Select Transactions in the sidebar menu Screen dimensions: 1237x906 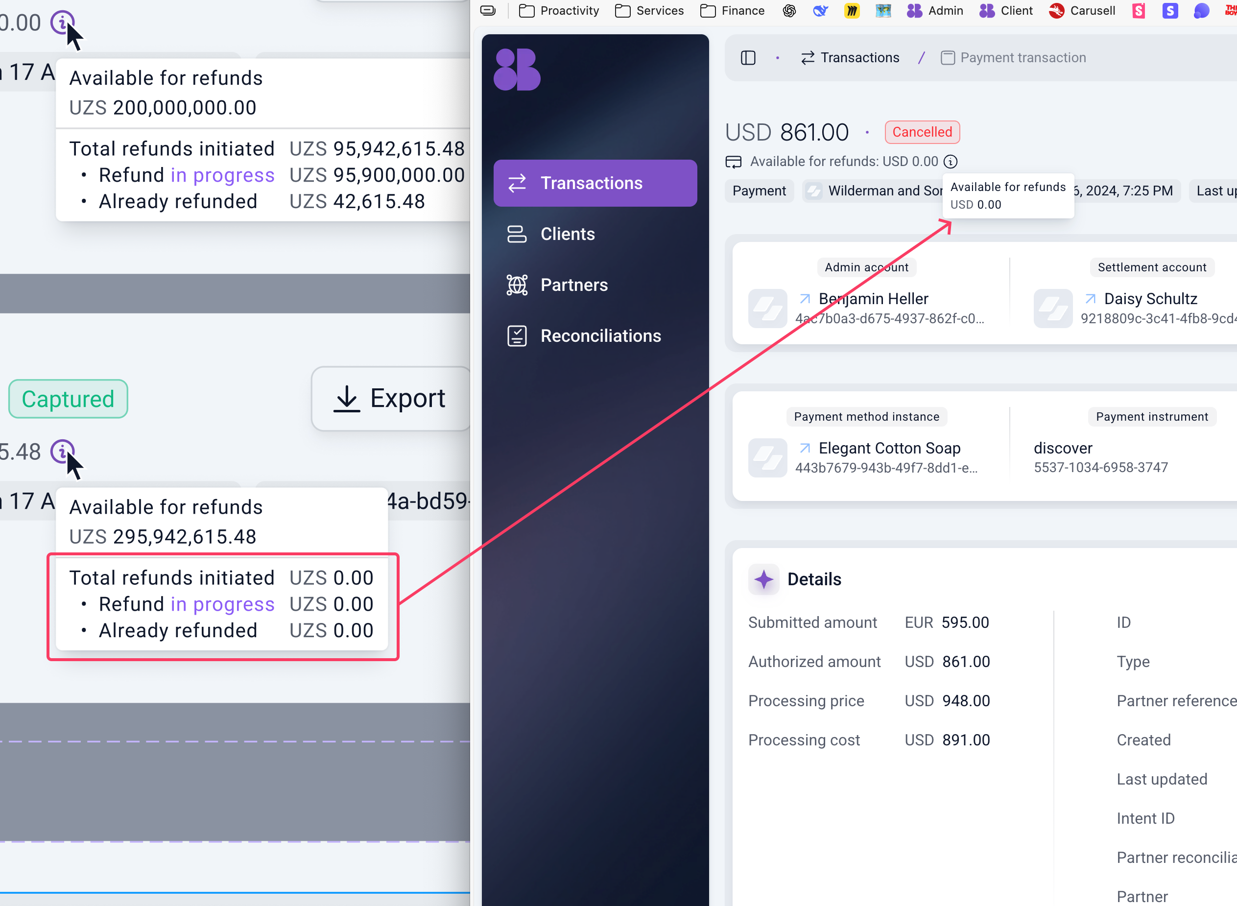point(595,183)
